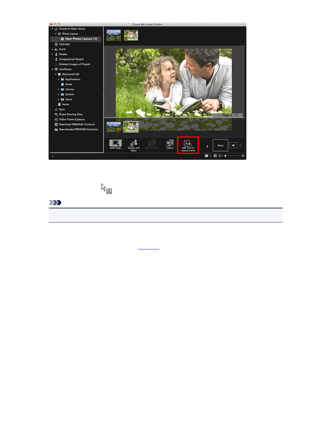Image resolution: width=313 pixels, height=443 pixels.
Task: Click the Deleted Images of People label
Action: (74, 64)
